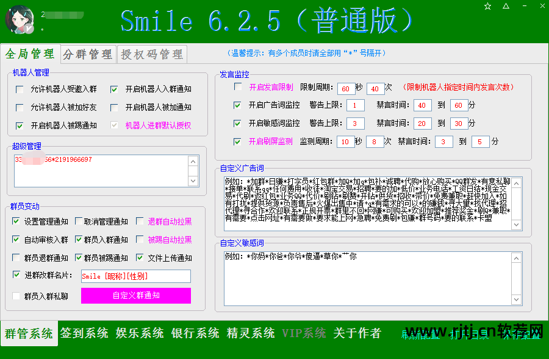Enable 被踢自动拉黑 checkbox
Image resolution: width=549 pixels, height=359 pixels.
140,239
